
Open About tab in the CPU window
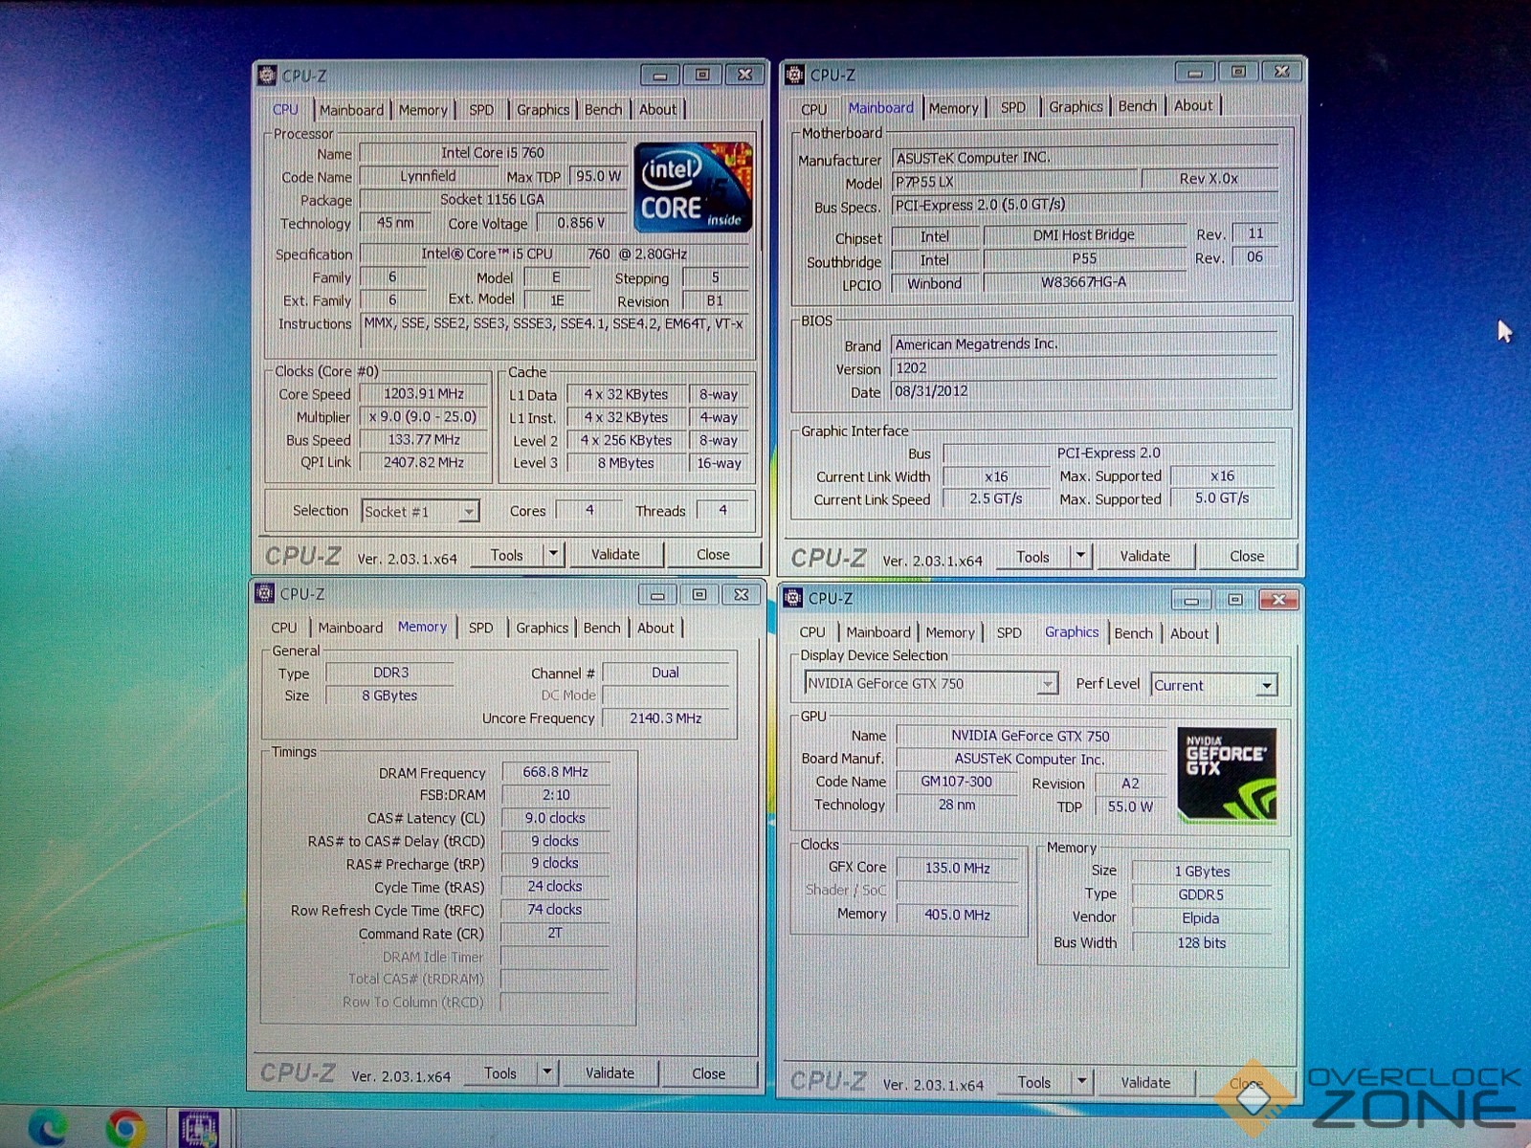coord(657,109)
